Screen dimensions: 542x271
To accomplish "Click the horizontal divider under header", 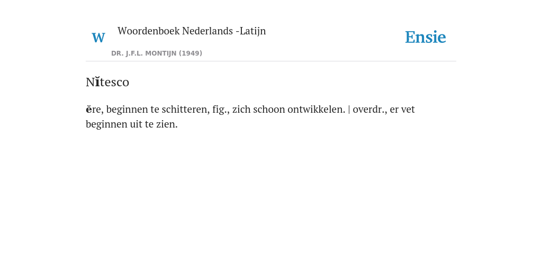I will (271, 61).
